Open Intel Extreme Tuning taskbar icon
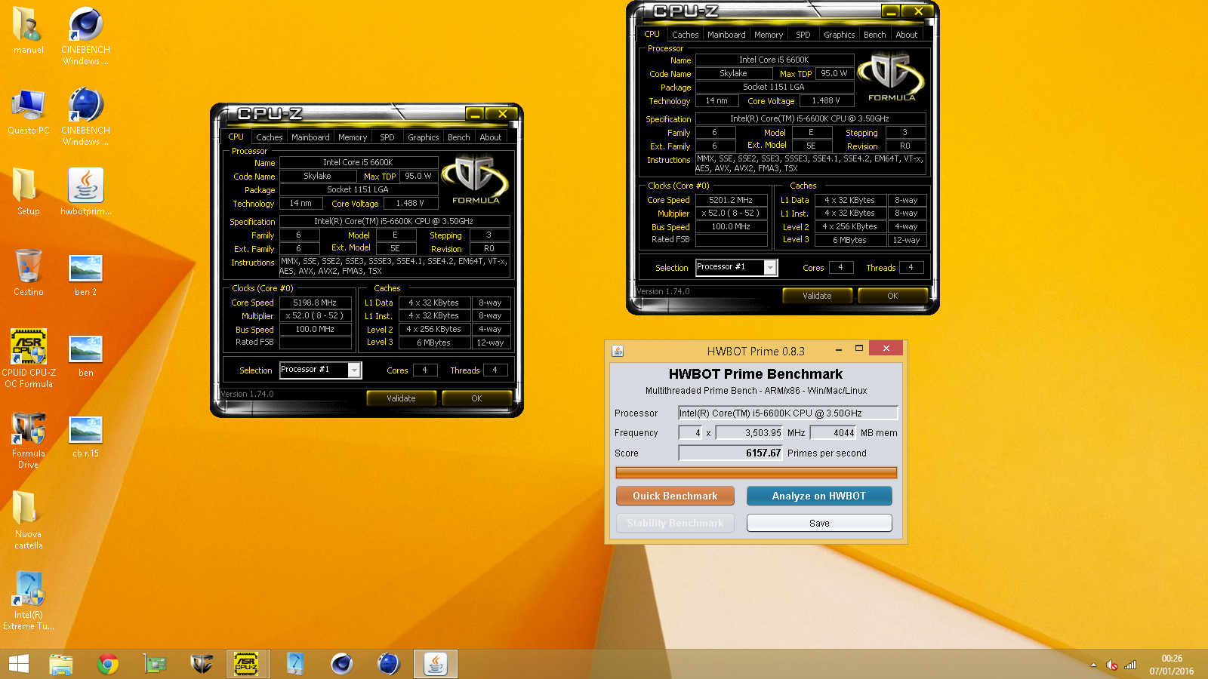Viewport: 1208px width, 679px height. (295, 664)
